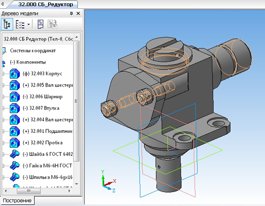The height and width of the screenshot is (206, 265).
Task: Select Системы координат in the tree
Action: click(x=33, y=51)
